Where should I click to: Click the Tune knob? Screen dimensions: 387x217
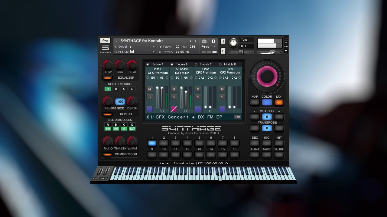[x=233, y=43]
